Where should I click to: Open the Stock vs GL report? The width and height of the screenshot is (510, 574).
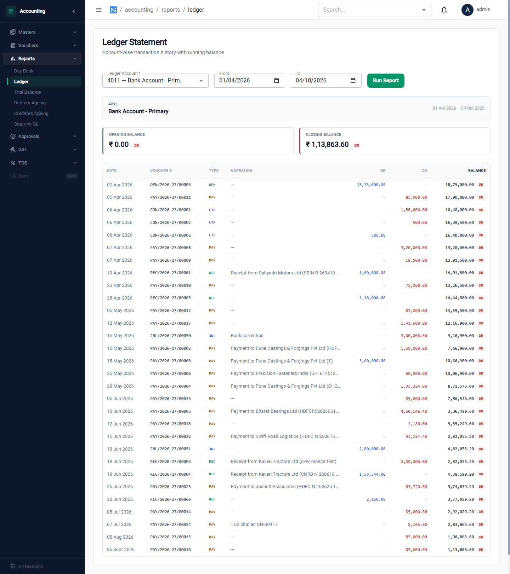pyautogui.click(x=26, y=124)
